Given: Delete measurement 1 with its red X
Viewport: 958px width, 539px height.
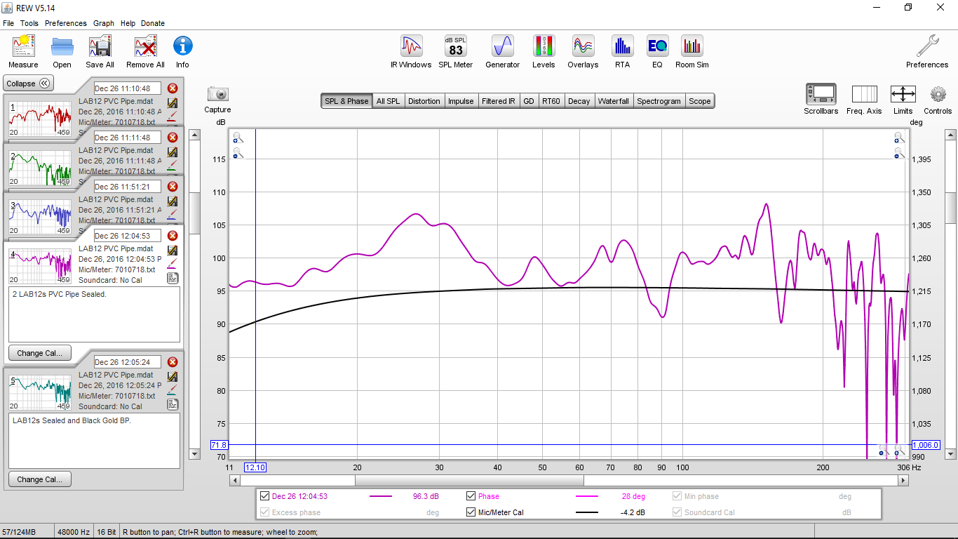Looking at the screenshot, I should [x=173, y=88].
